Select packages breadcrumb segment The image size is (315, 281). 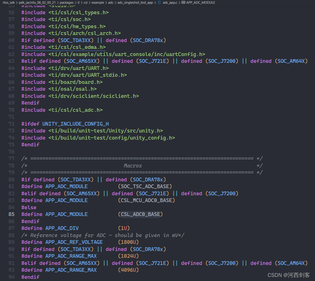click(x=66, y=2)
